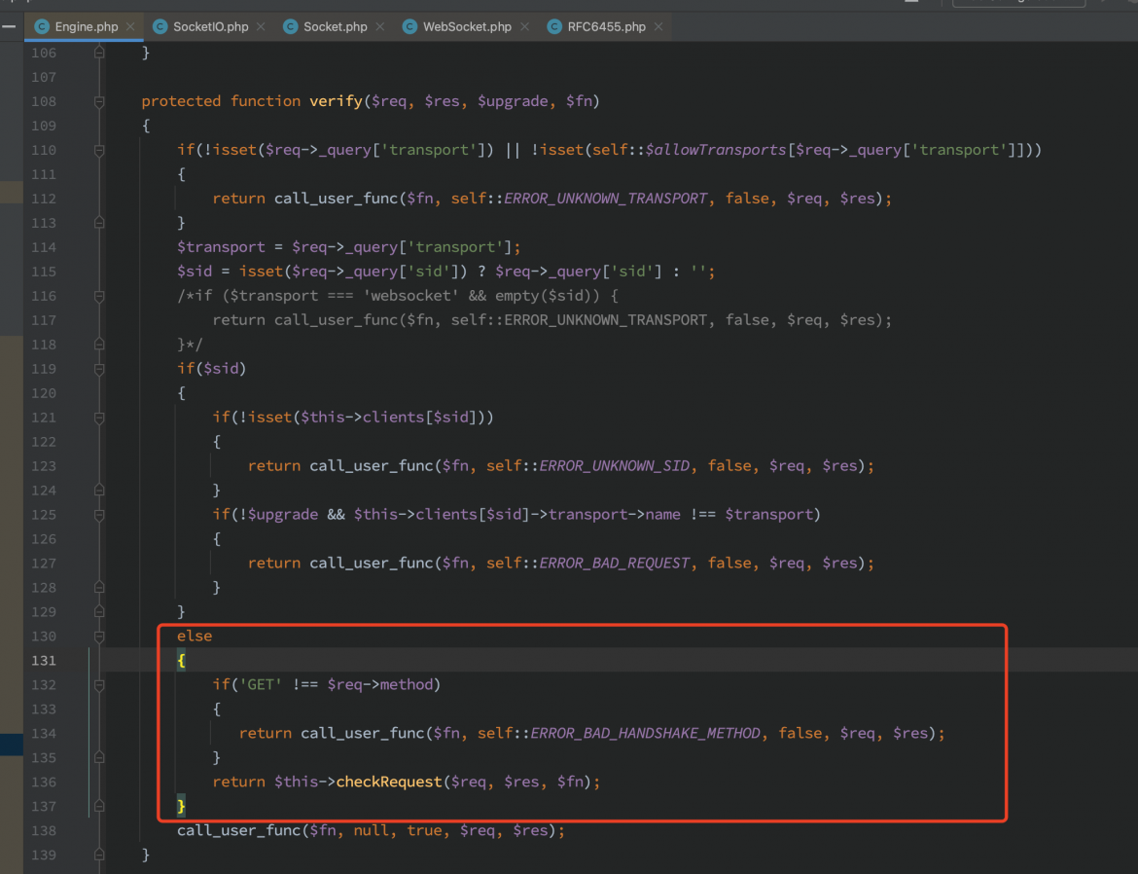Open the RFC6455.php tab
This screenshot has height=874, width=1138.
tap(606, 26)
